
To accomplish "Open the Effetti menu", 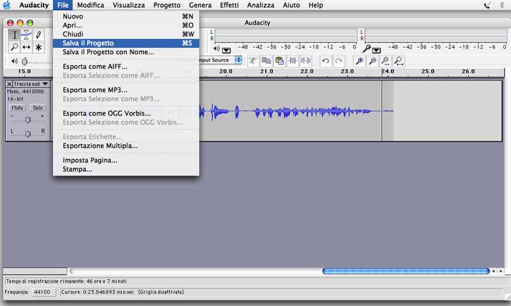I will (229, 5).
